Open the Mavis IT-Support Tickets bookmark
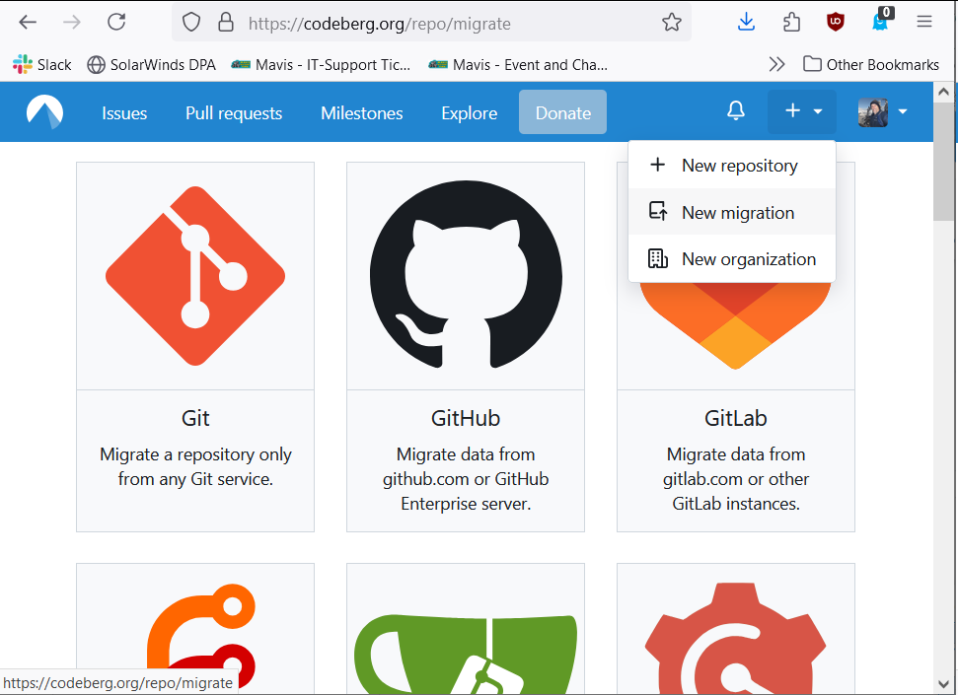The width and height of the screenshot is (958, 695). [322, 65]
